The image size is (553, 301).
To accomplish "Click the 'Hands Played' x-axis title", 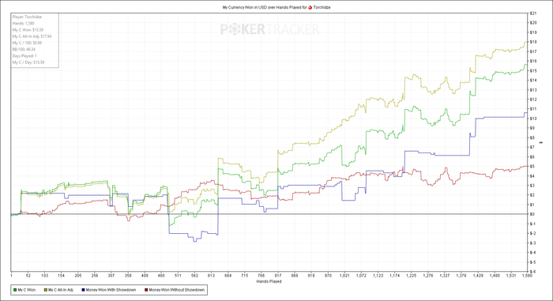I will [x=269, y=281].
